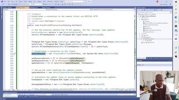Open the Debug menu
Screen dimensions: 179x100
[x=30, y=1]
